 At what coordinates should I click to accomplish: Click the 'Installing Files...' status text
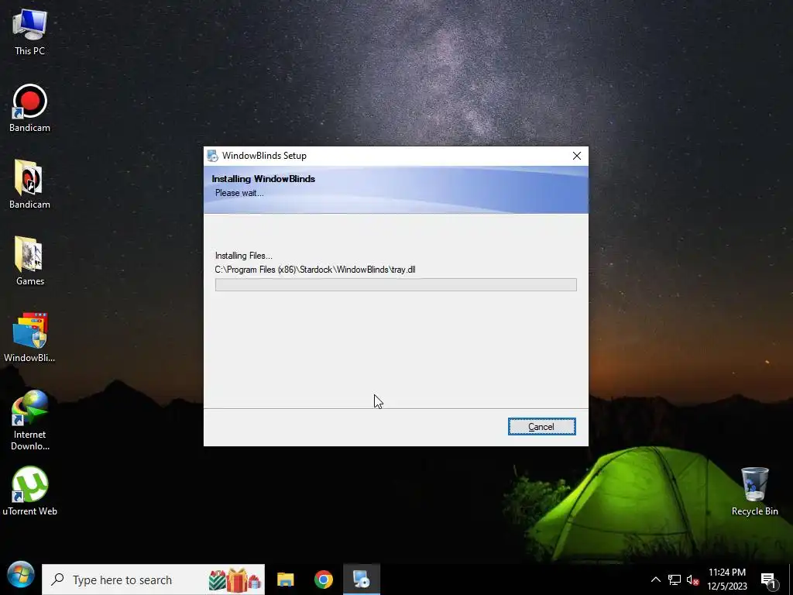click(244, 256)
